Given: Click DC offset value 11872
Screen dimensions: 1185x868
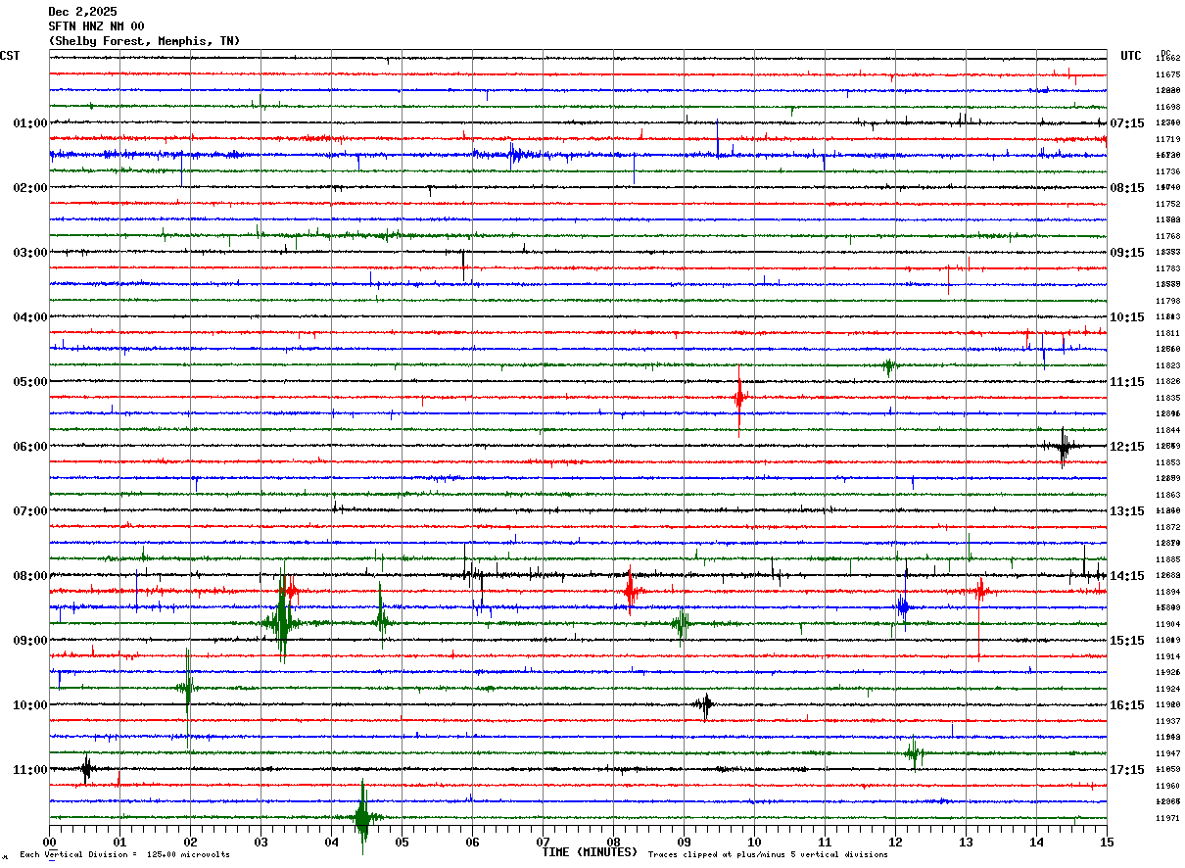Looking at the screenshot, I should (1167, 527).
